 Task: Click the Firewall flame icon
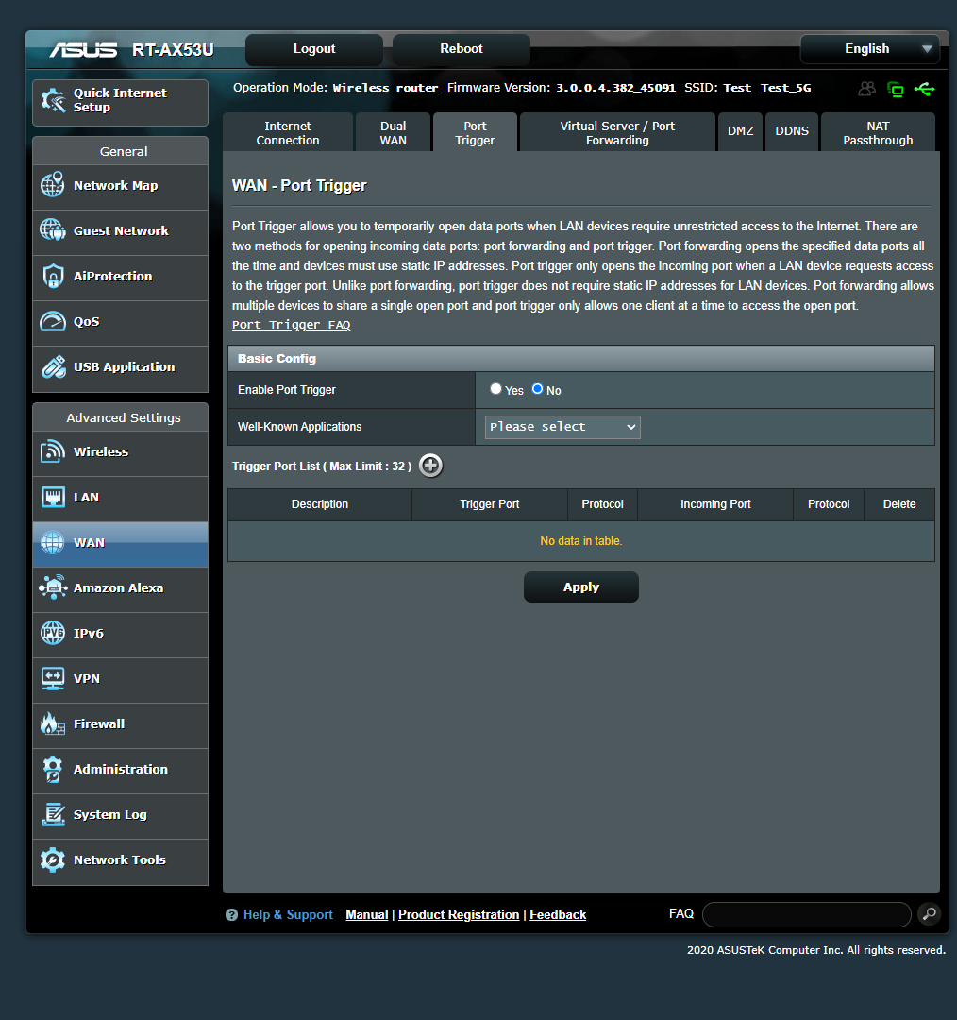click(53, 723)
